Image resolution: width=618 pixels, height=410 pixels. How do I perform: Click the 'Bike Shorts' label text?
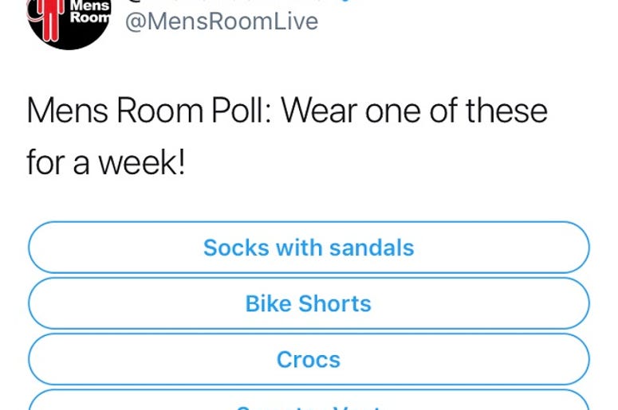[309, 304]
